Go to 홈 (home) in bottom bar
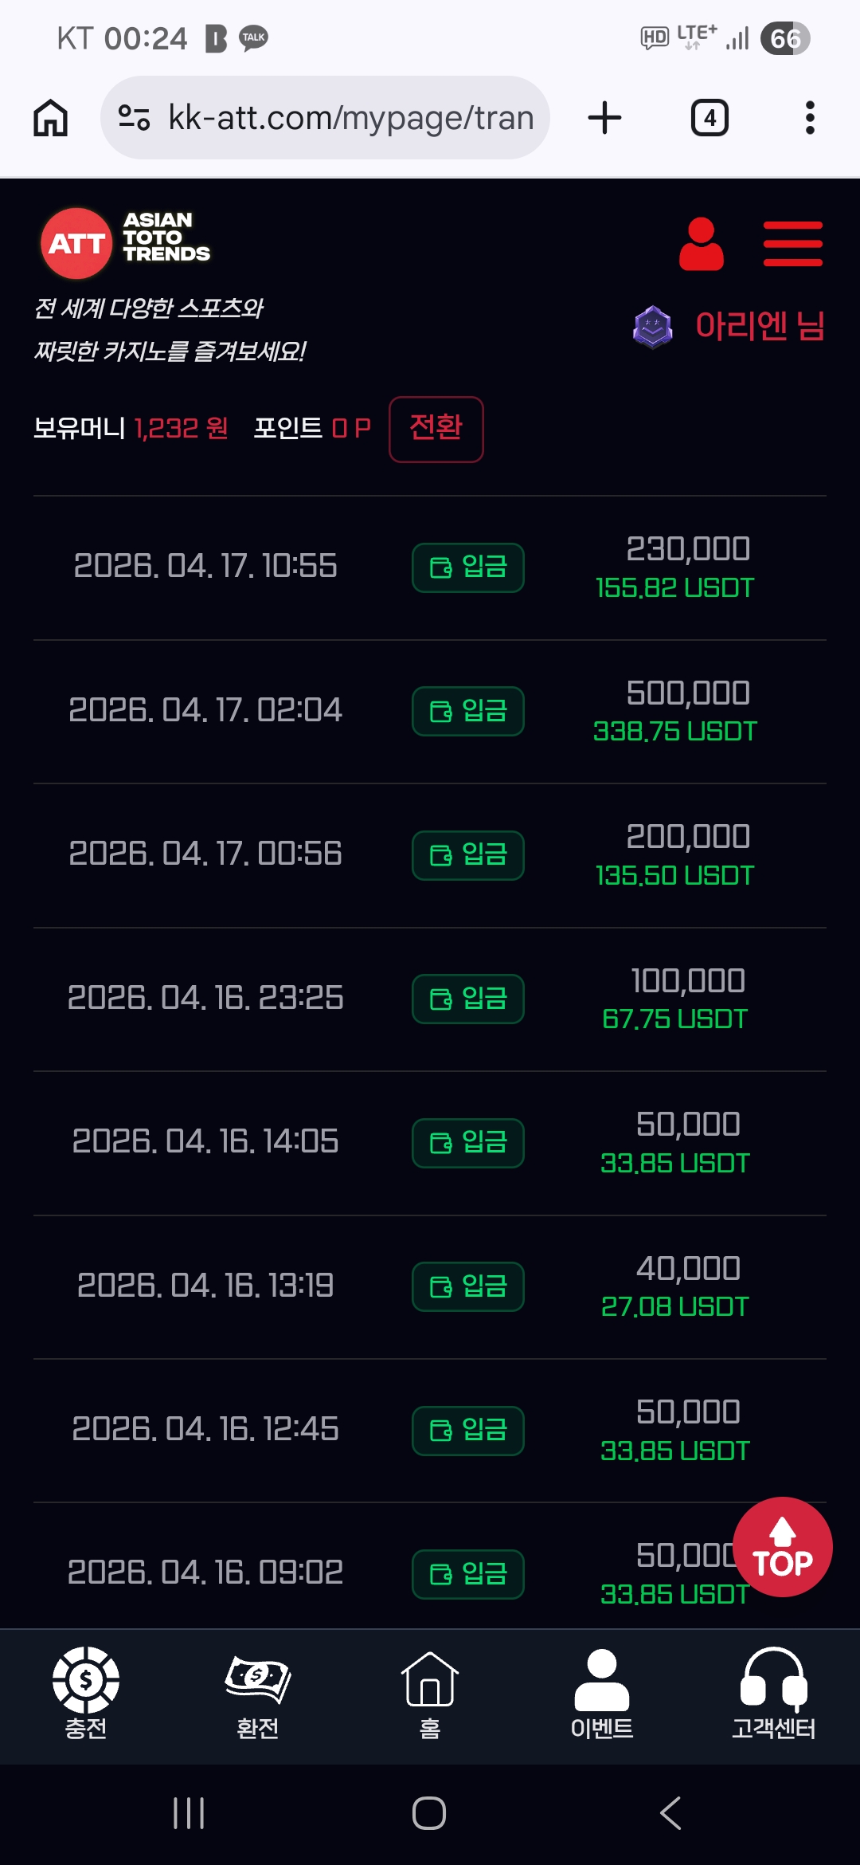This screenshot has width=860, height=1865. (430, 1693)
